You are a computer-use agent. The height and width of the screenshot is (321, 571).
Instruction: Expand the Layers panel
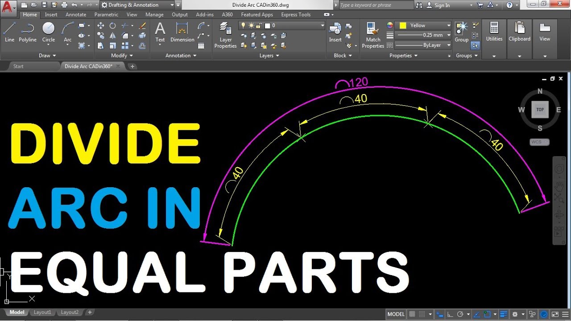[x=269, y=56]
